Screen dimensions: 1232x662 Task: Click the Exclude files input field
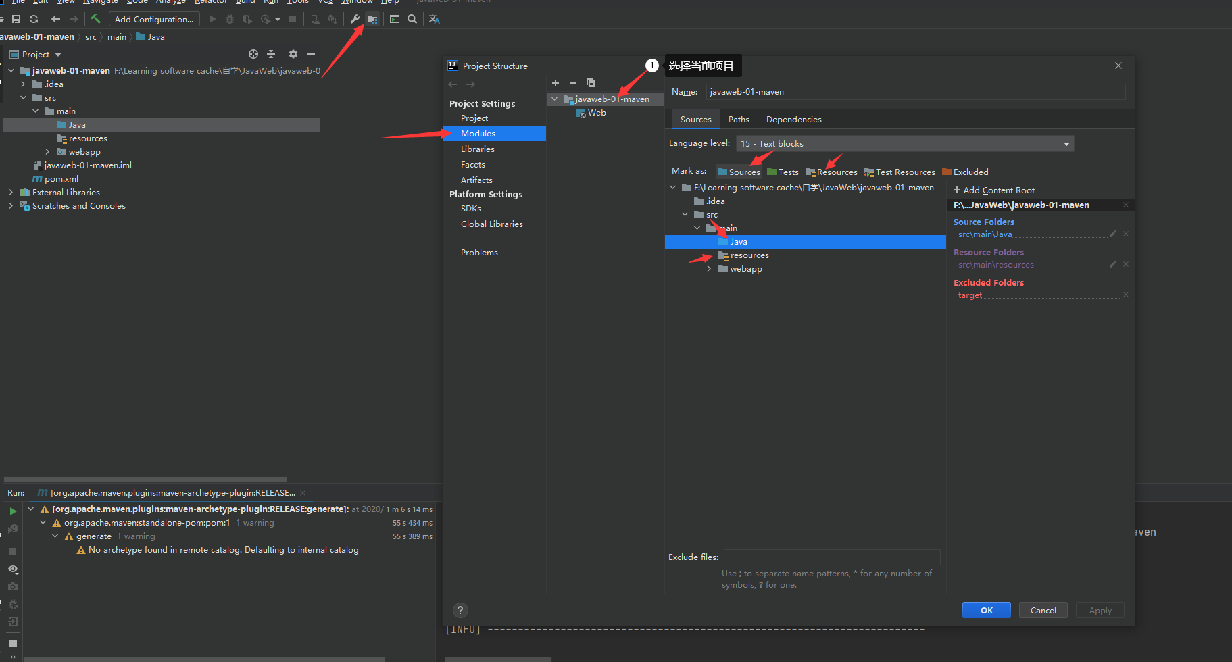coord(832,557)
